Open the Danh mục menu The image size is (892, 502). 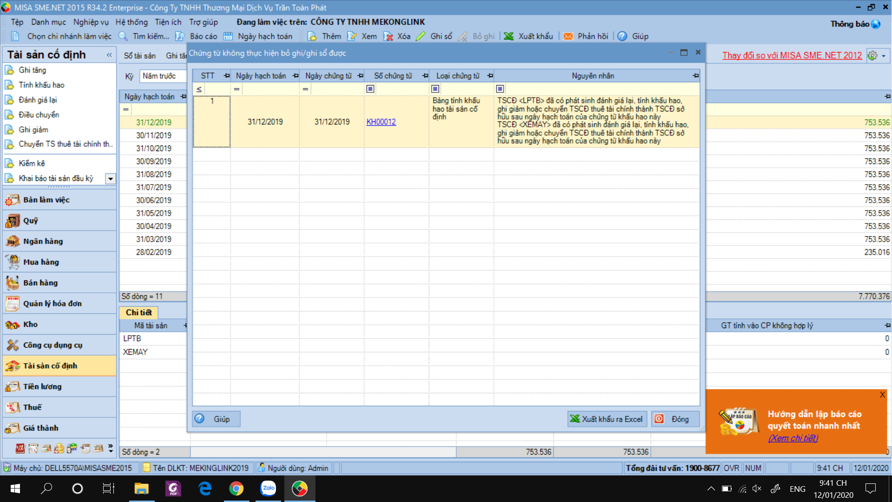click(x=48, y=22)
